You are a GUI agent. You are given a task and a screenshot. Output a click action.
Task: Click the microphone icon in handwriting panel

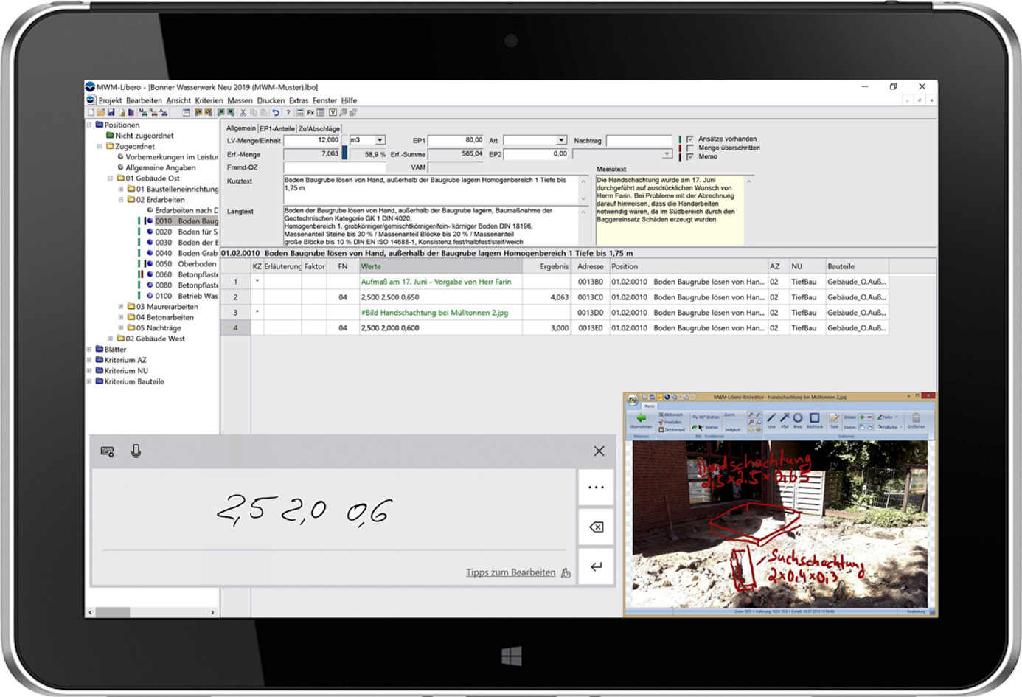pos(136,451)
